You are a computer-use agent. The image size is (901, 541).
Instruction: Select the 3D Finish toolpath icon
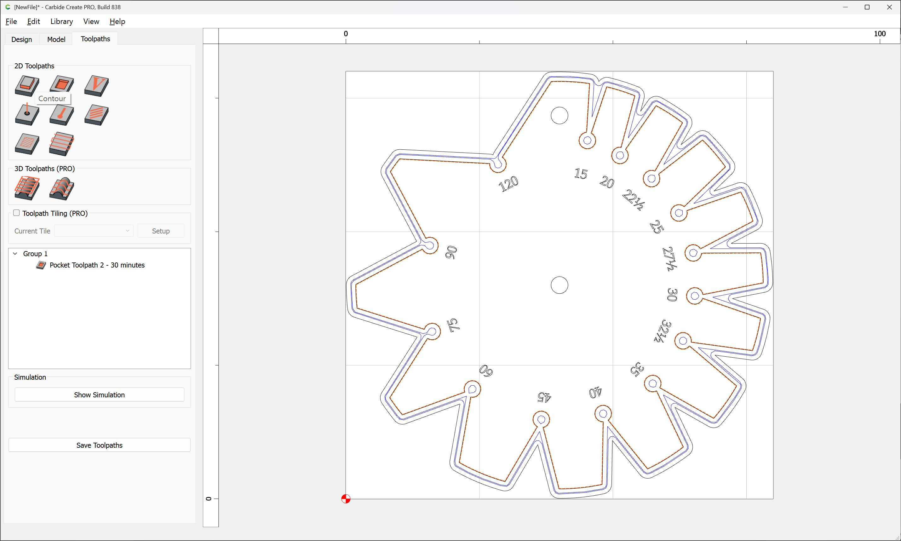point(62,188)
